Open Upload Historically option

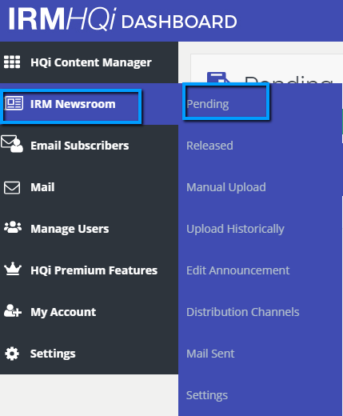pyautogui.click(x=235, y=229)
